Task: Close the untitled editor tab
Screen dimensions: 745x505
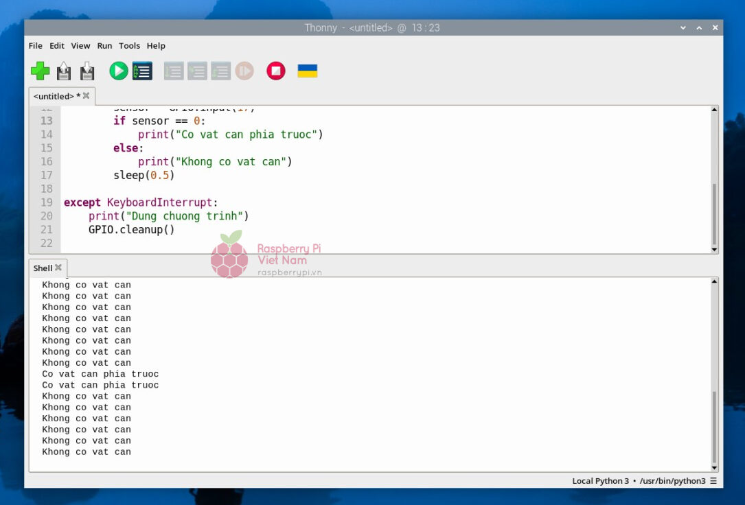Action: pyautogui.click(x=87, y=96)
